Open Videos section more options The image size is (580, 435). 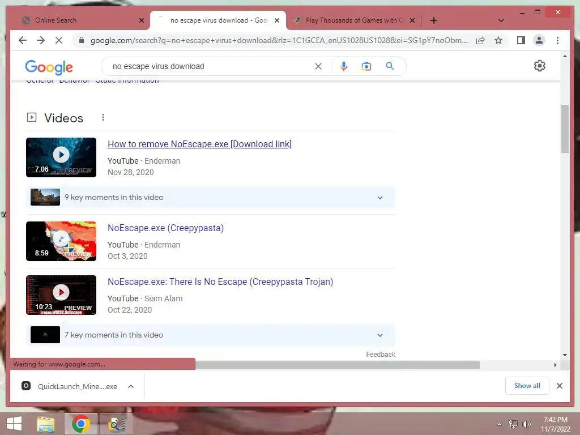[x=103, y=118]
